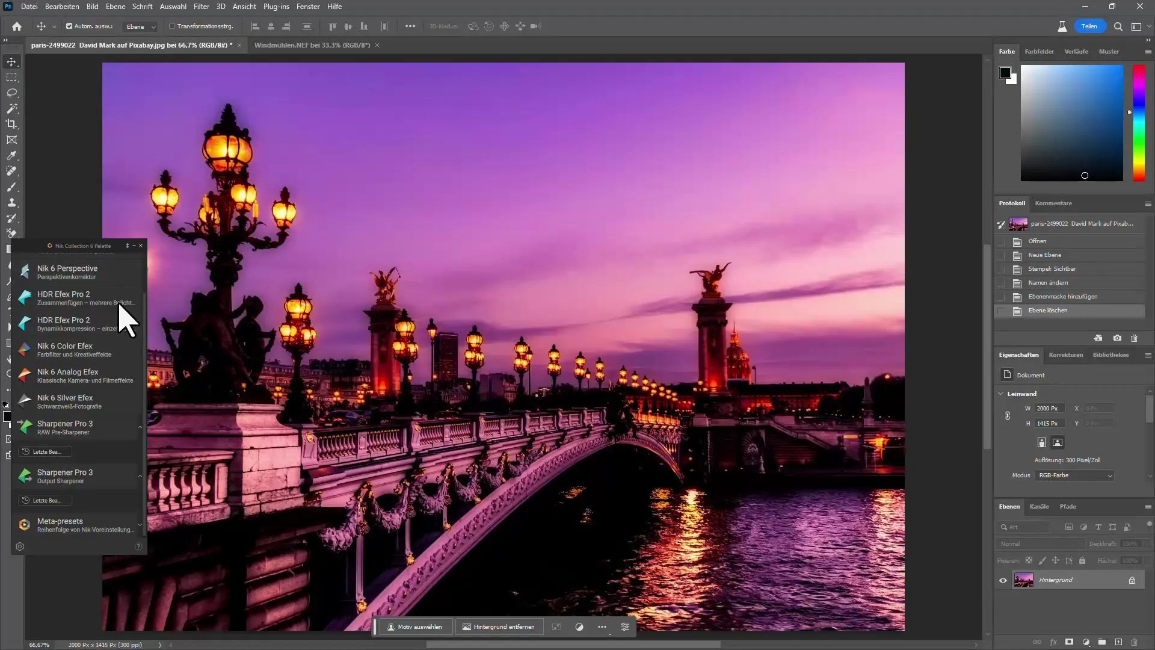Drag the color picker circle in Farbe panel
This screenshot has height=650, width=1155.
click(1085, 176)
